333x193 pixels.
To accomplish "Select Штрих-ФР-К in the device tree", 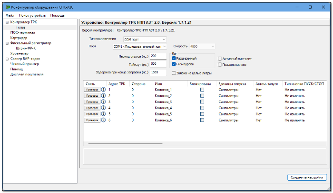I will (26, 48).
